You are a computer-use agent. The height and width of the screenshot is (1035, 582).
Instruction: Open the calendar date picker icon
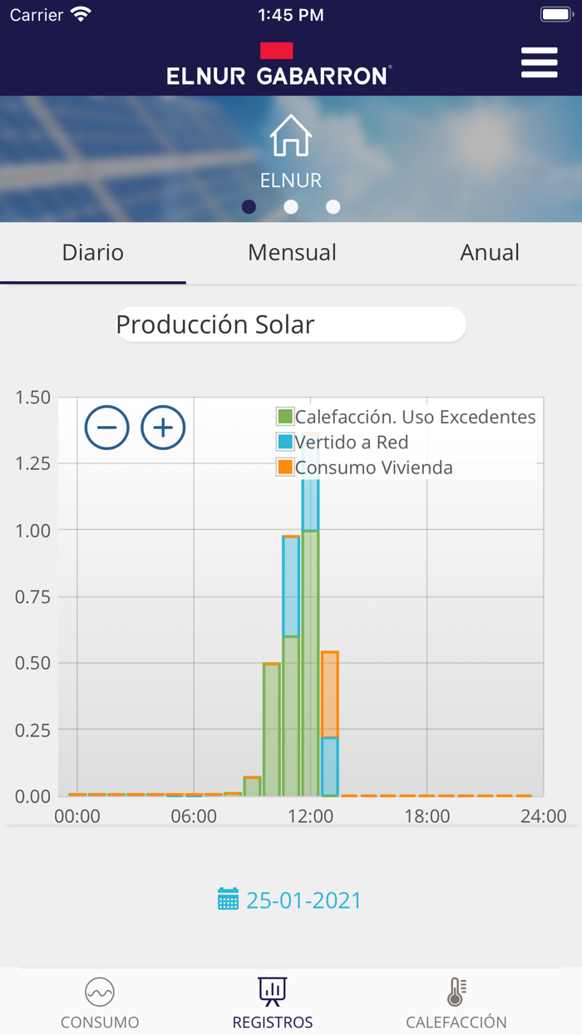pyautogui.click(x=230, y=899)
